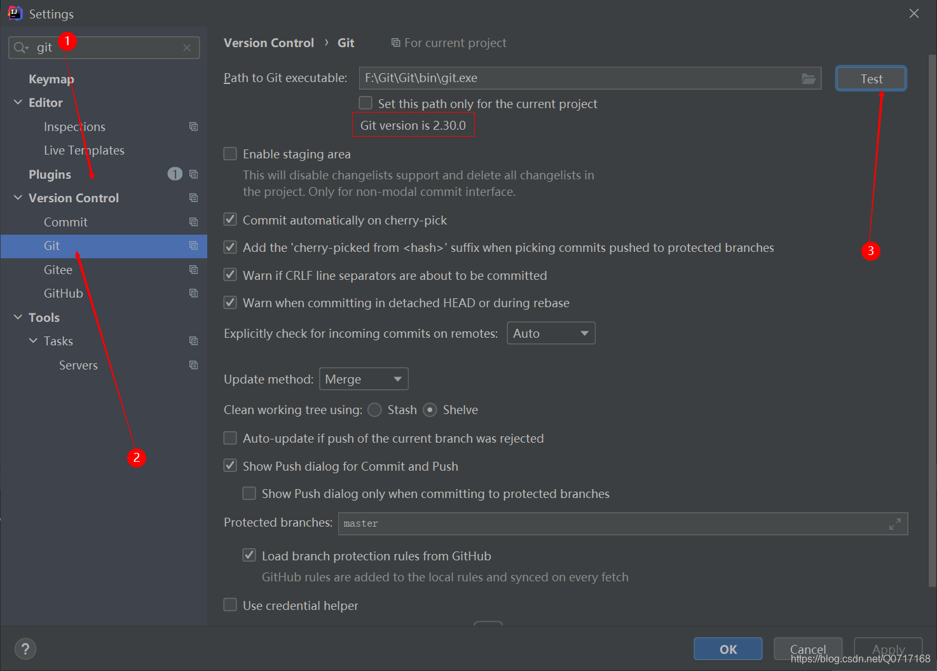Click the project-level icon beside Inspections
The height and width of the screenshot is (671, 937).
click(x=194, y=127)
